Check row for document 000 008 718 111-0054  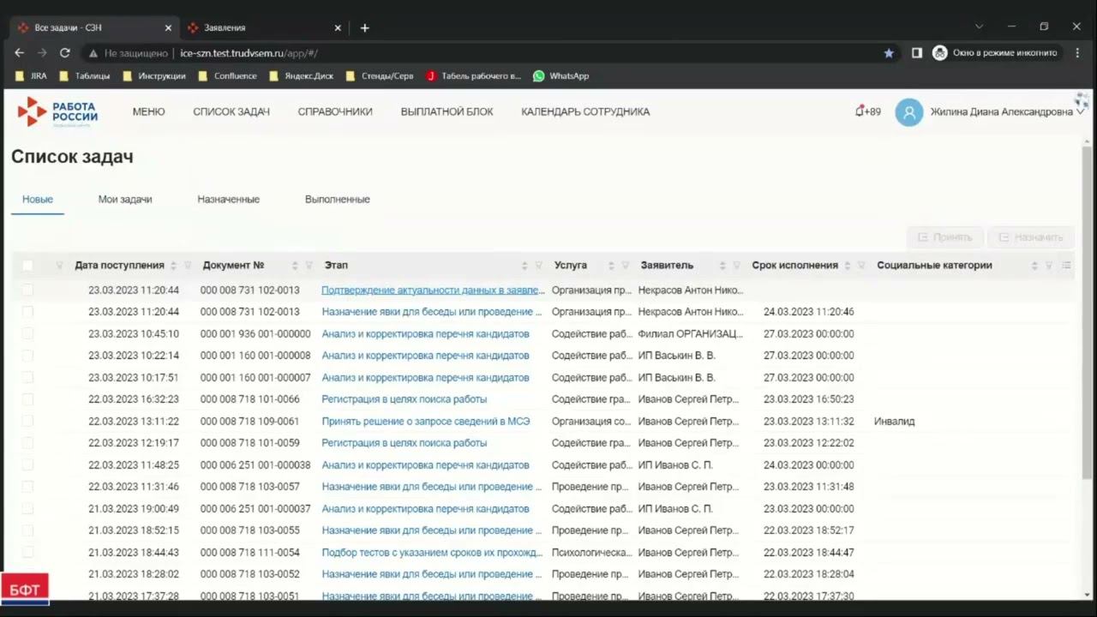(27, 553)
